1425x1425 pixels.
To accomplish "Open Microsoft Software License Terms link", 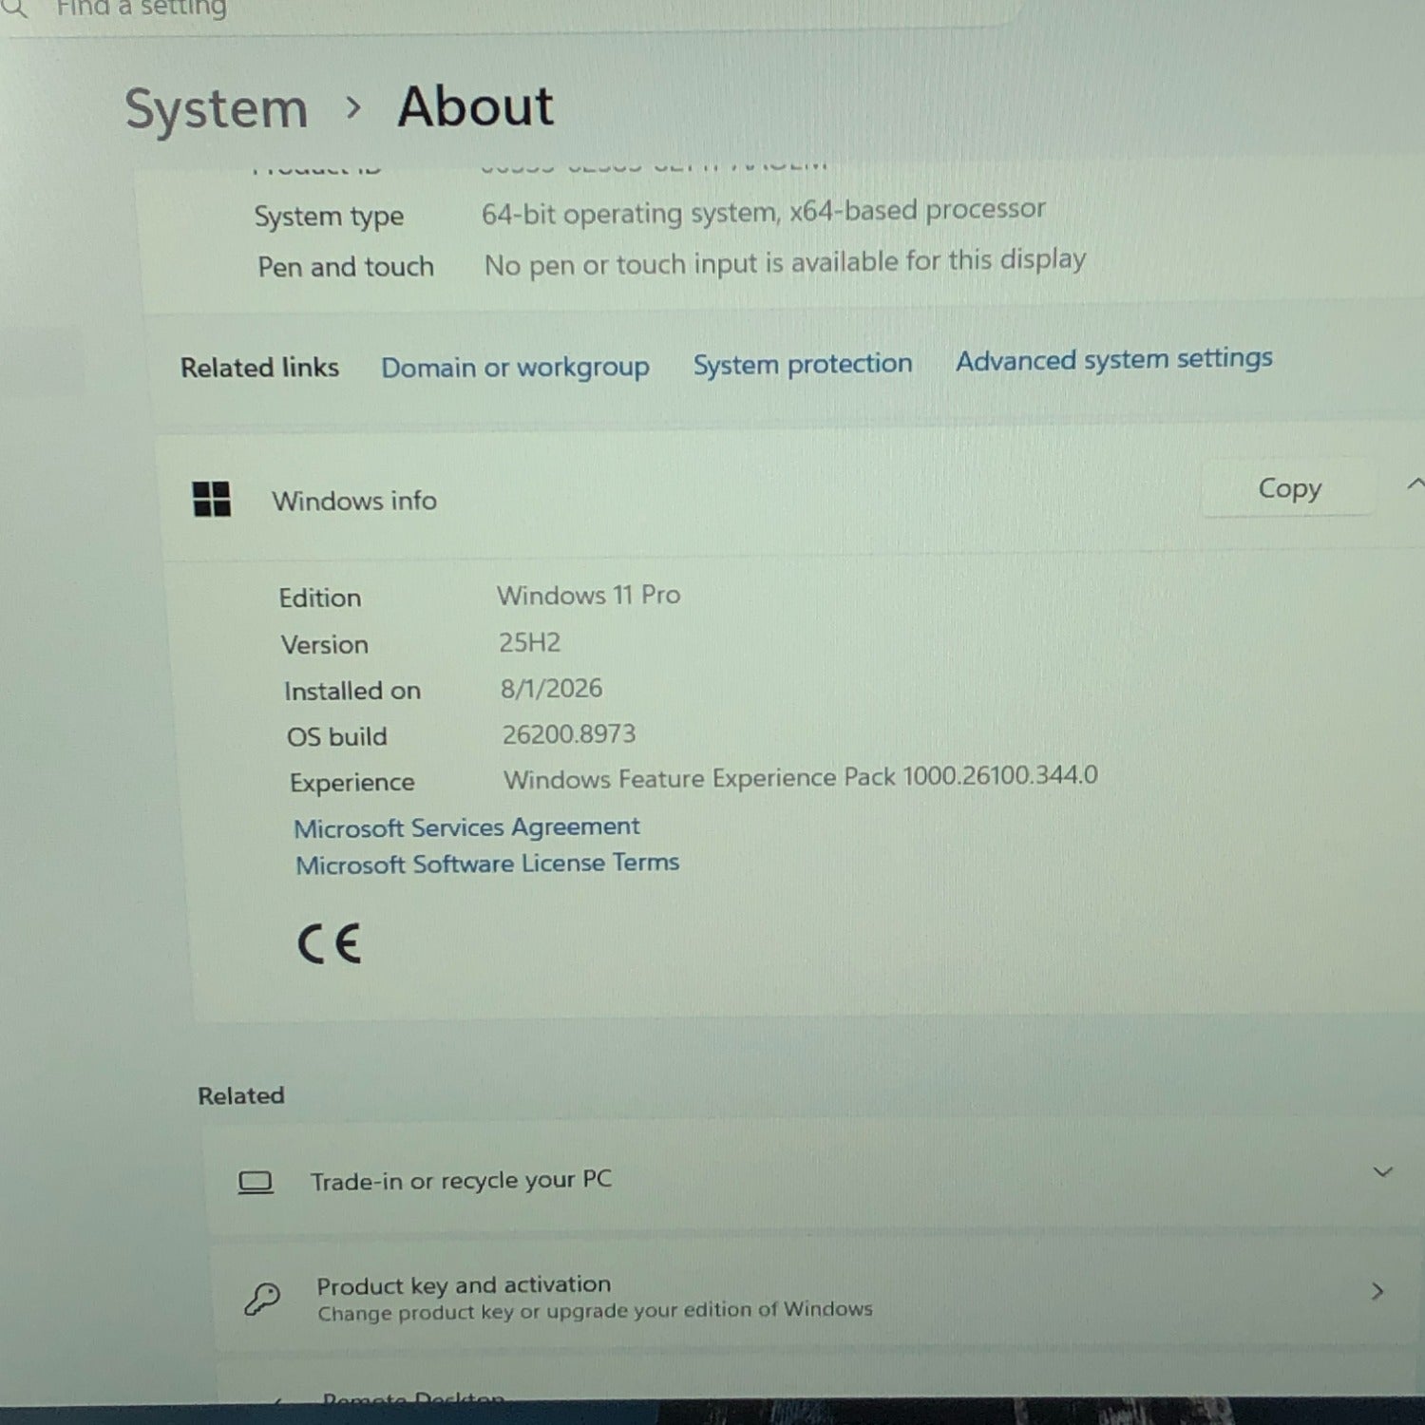I will coord(487,864).
